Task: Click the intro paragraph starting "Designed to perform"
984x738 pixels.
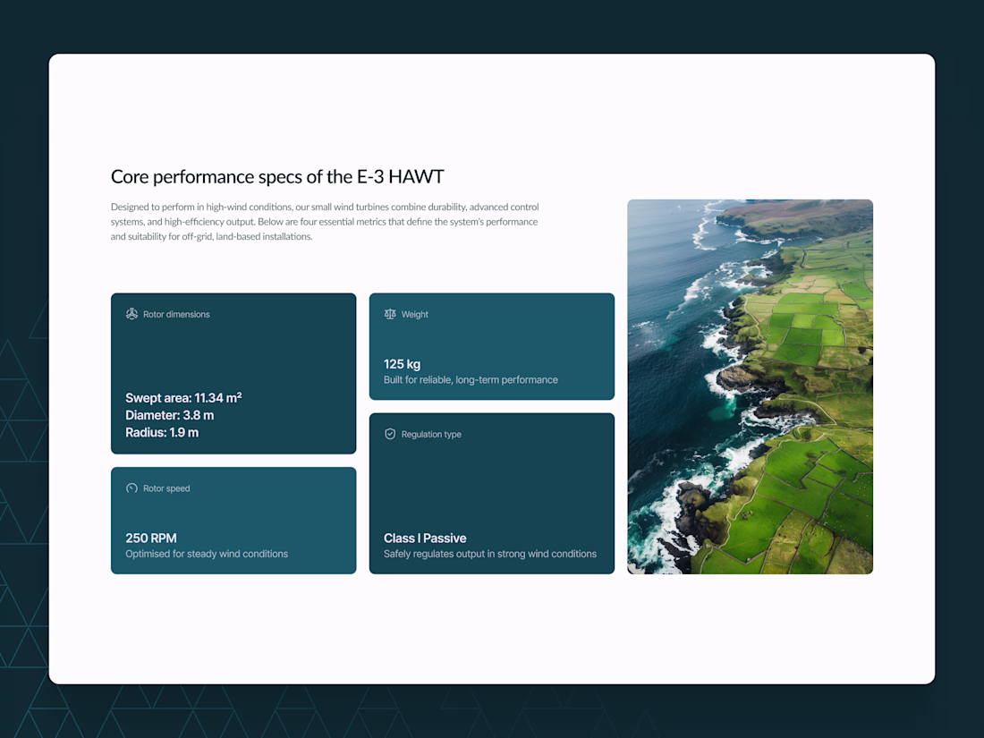Action: click(325, 222)
